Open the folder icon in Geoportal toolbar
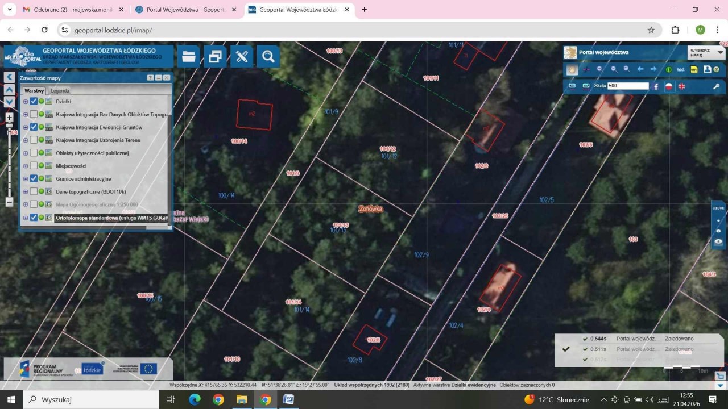 (189, 56)
